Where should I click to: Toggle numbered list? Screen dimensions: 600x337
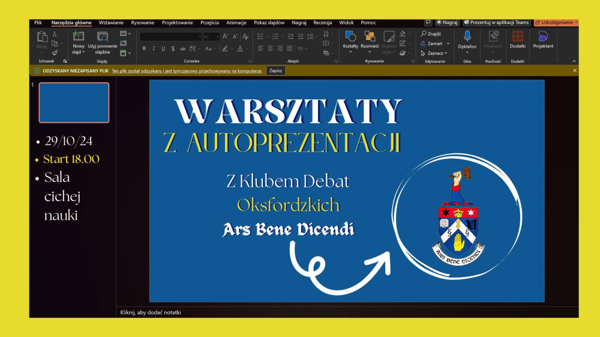tap(275, 37)
